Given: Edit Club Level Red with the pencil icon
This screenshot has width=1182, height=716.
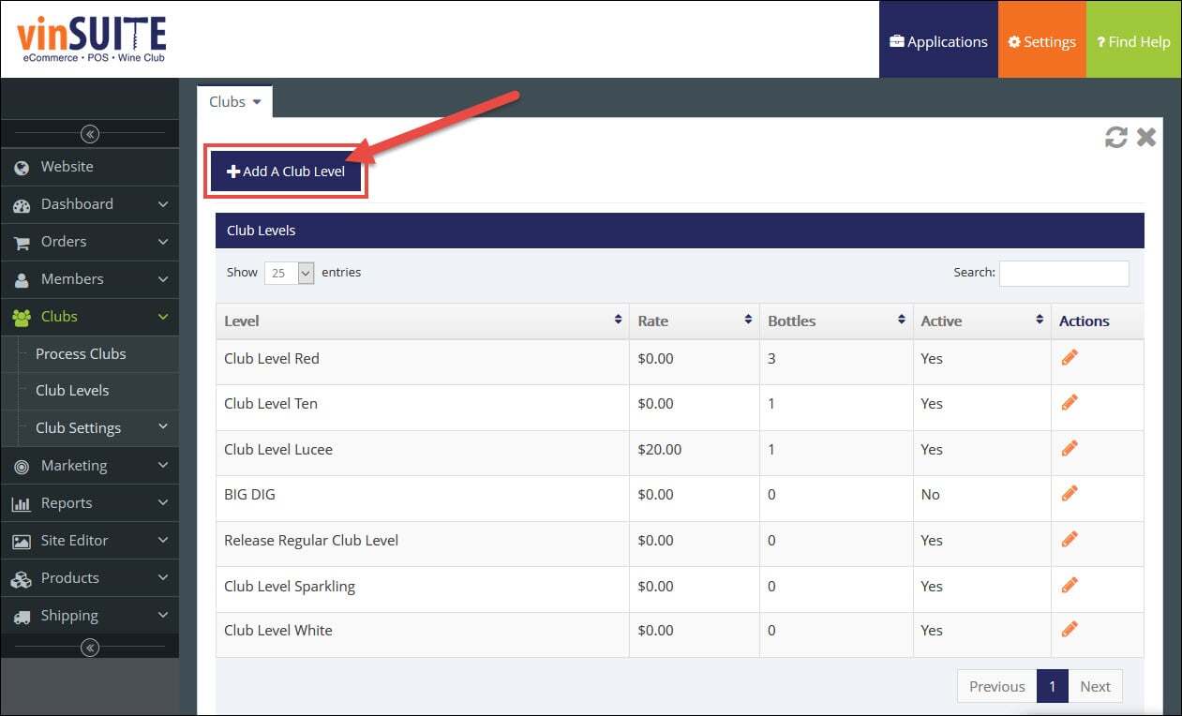Looking at the screenshot, I should click(x=1070, y=357).
